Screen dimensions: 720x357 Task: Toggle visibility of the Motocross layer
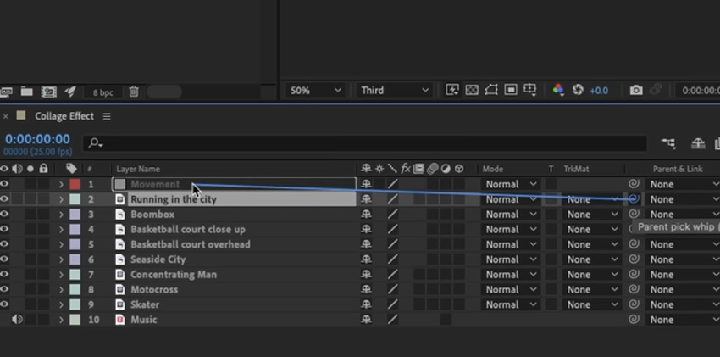(4, 289)
